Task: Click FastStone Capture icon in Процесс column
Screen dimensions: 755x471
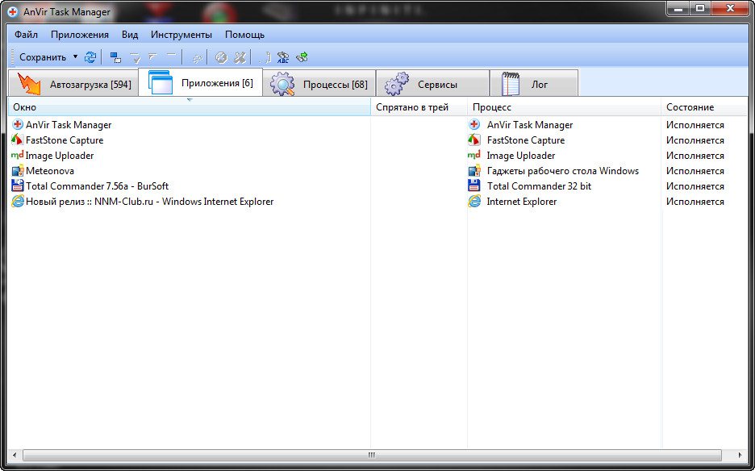Action: click(x=474, y=140)
